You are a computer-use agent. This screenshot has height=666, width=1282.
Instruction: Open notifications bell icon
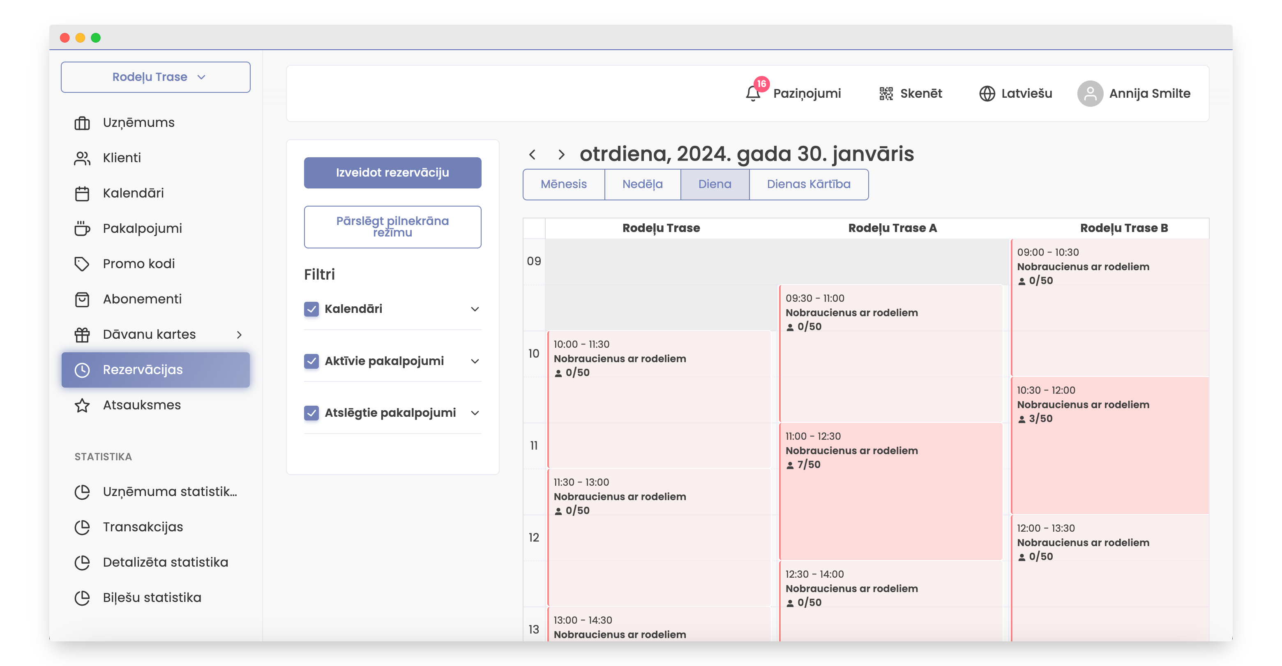pos(752,94)
